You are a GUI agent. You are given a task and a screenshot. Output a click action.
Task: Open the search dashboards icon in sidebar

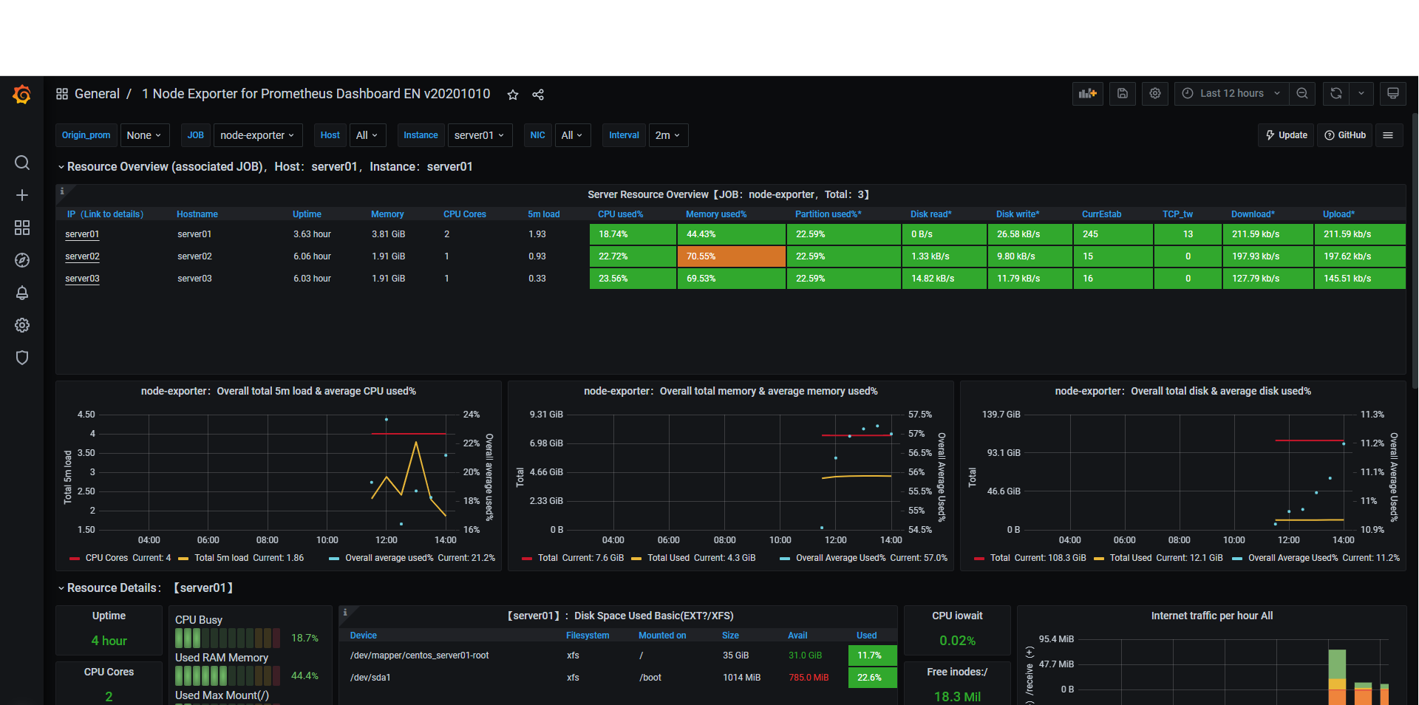click(x=22, y=163)
